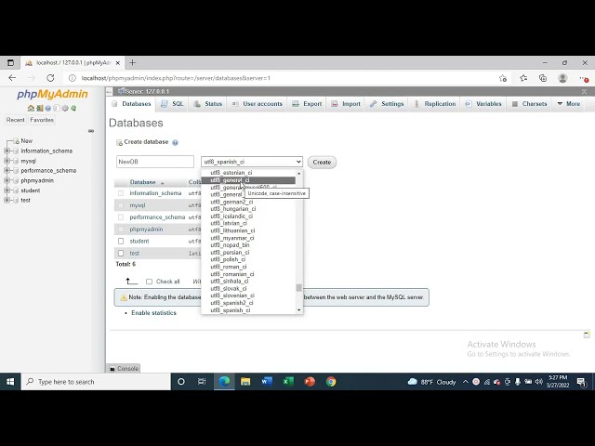Add page to favorites star icon
Viewport: 595px width, 446px height.
pos(503,78)
